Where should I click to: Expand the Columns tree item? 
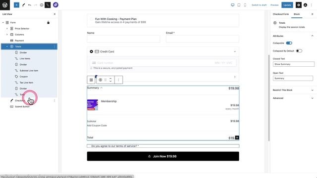pos(7,35)
